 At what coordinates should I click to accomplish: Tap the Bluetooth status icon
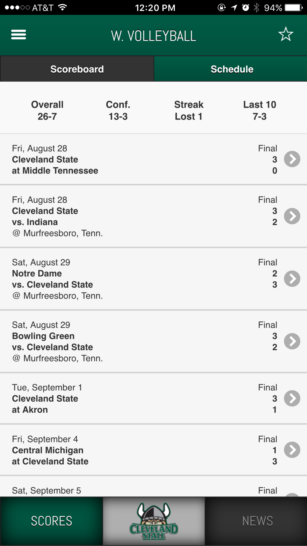point(256,8)
